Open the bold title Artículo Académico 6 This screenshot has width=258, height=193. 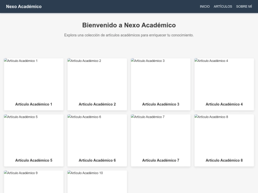97,160
